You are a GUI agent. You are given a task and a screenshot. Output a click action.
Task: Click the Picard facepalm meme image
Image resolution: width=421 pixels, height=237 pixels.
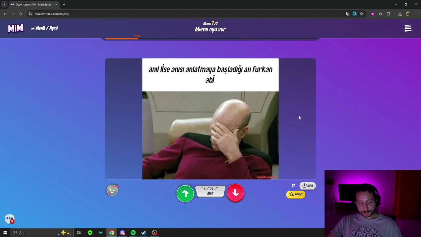click(x=210, y=135)
